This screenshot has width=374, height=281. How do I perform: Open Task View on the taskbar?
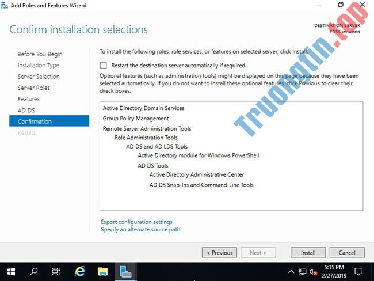pyautogui.click(x=56, y=272)
